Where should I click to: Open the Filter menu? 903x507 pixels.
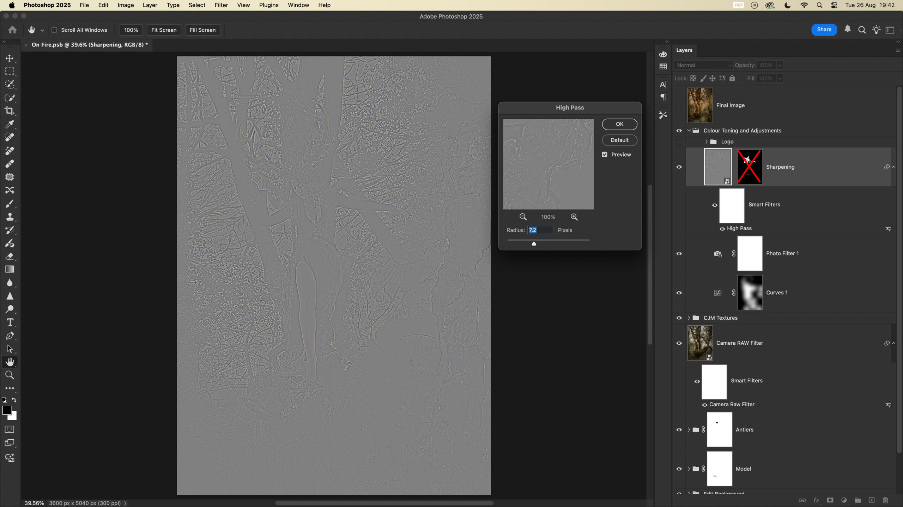coord(221,5)
